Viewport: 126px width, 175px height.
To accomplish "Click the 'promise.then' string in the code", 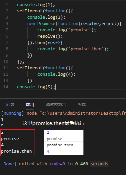I will (x=86, y=49).
